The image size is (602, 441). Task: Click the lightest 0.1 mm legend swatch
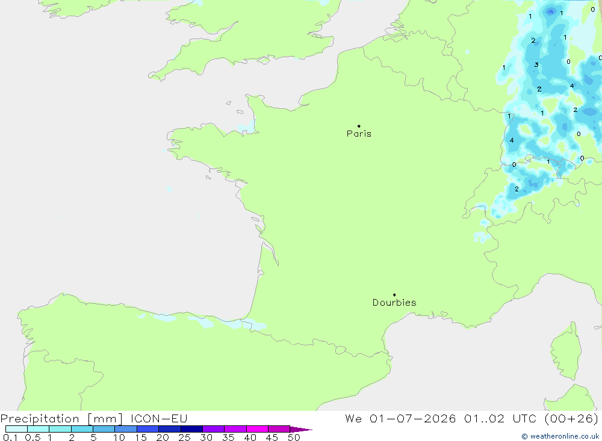pyautogui.click(x=16, y=429)
